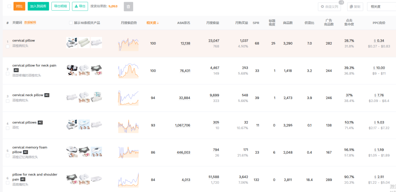Image resolution: width=396 pixels, height=192 pixels.
Task: Click the AC badge beside 'cervical pillows'
Action: coord(40,123)
